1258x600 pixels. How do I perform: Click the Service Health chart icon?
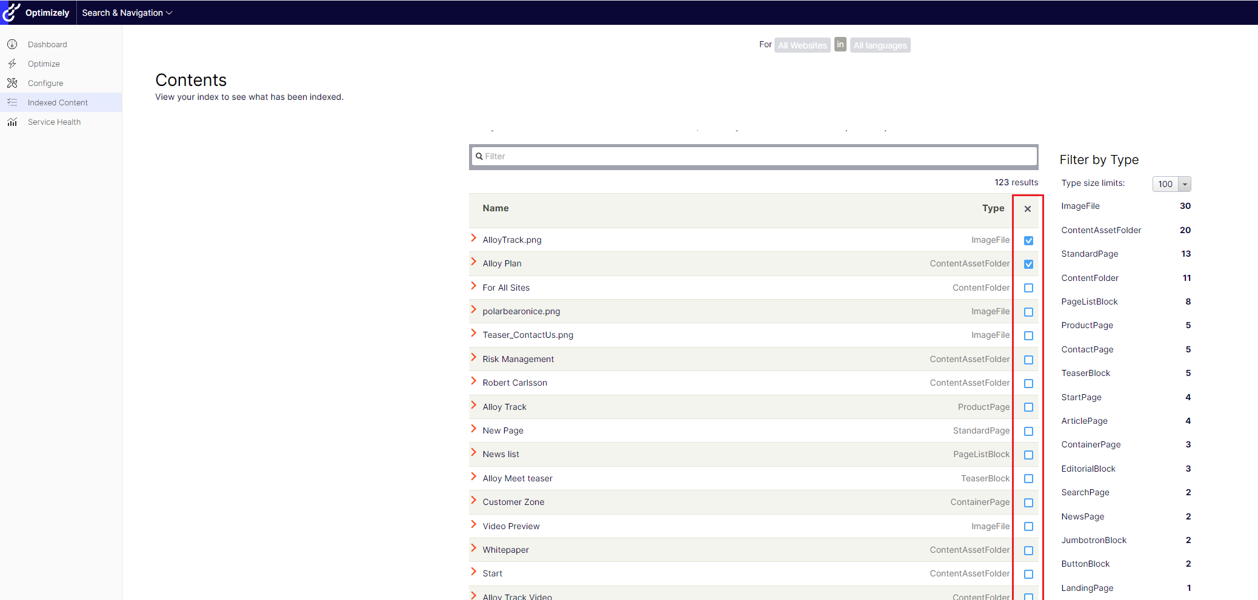(x=12, y=122)
